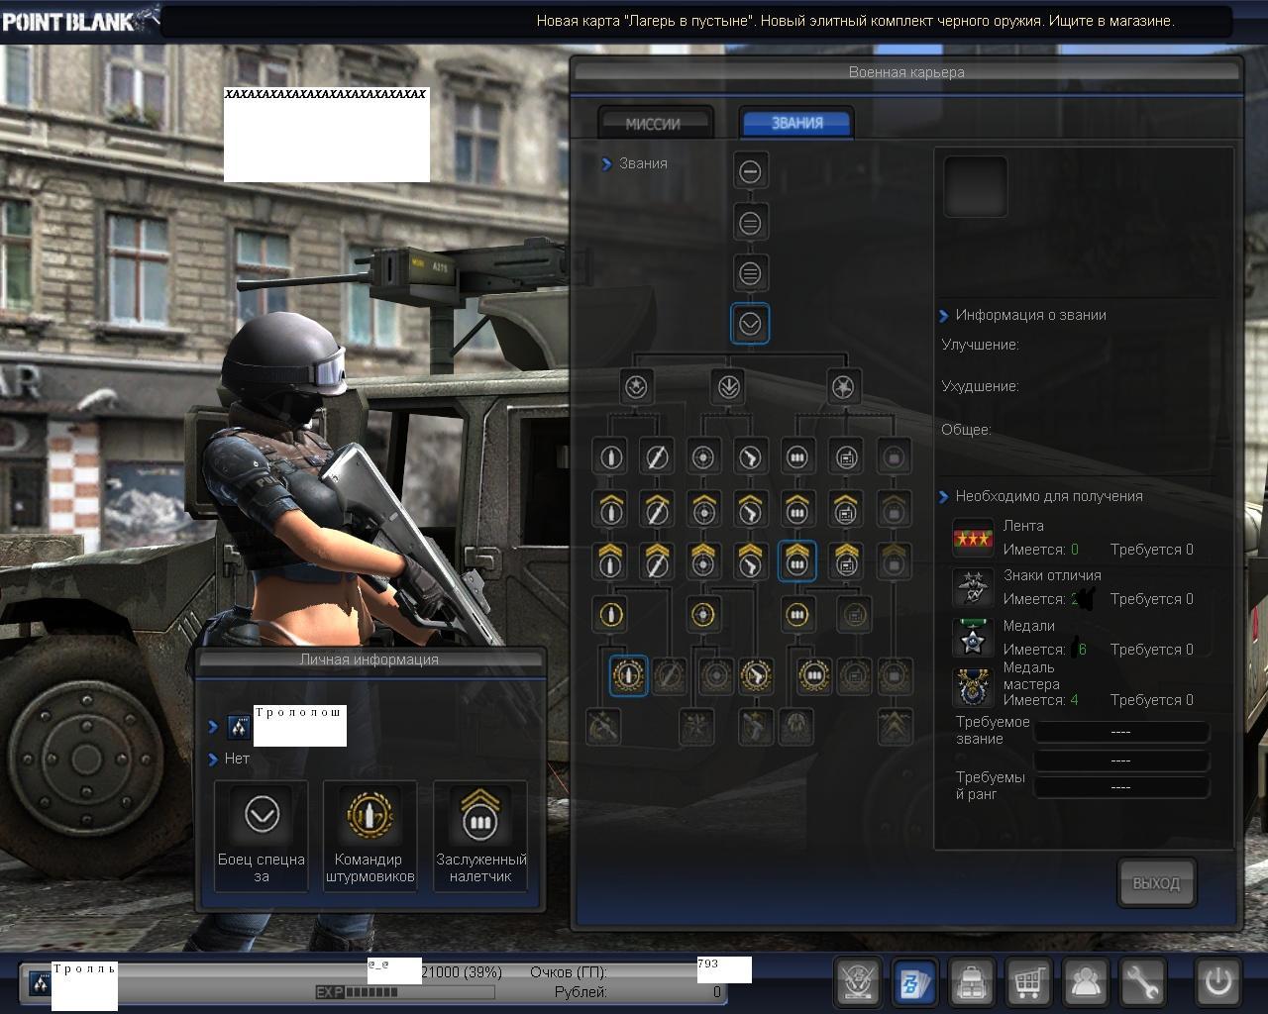This screenshot has width=1268, height=1014.
Task: Click the Знаки отличия insignia icon
Action: point(973,587)
